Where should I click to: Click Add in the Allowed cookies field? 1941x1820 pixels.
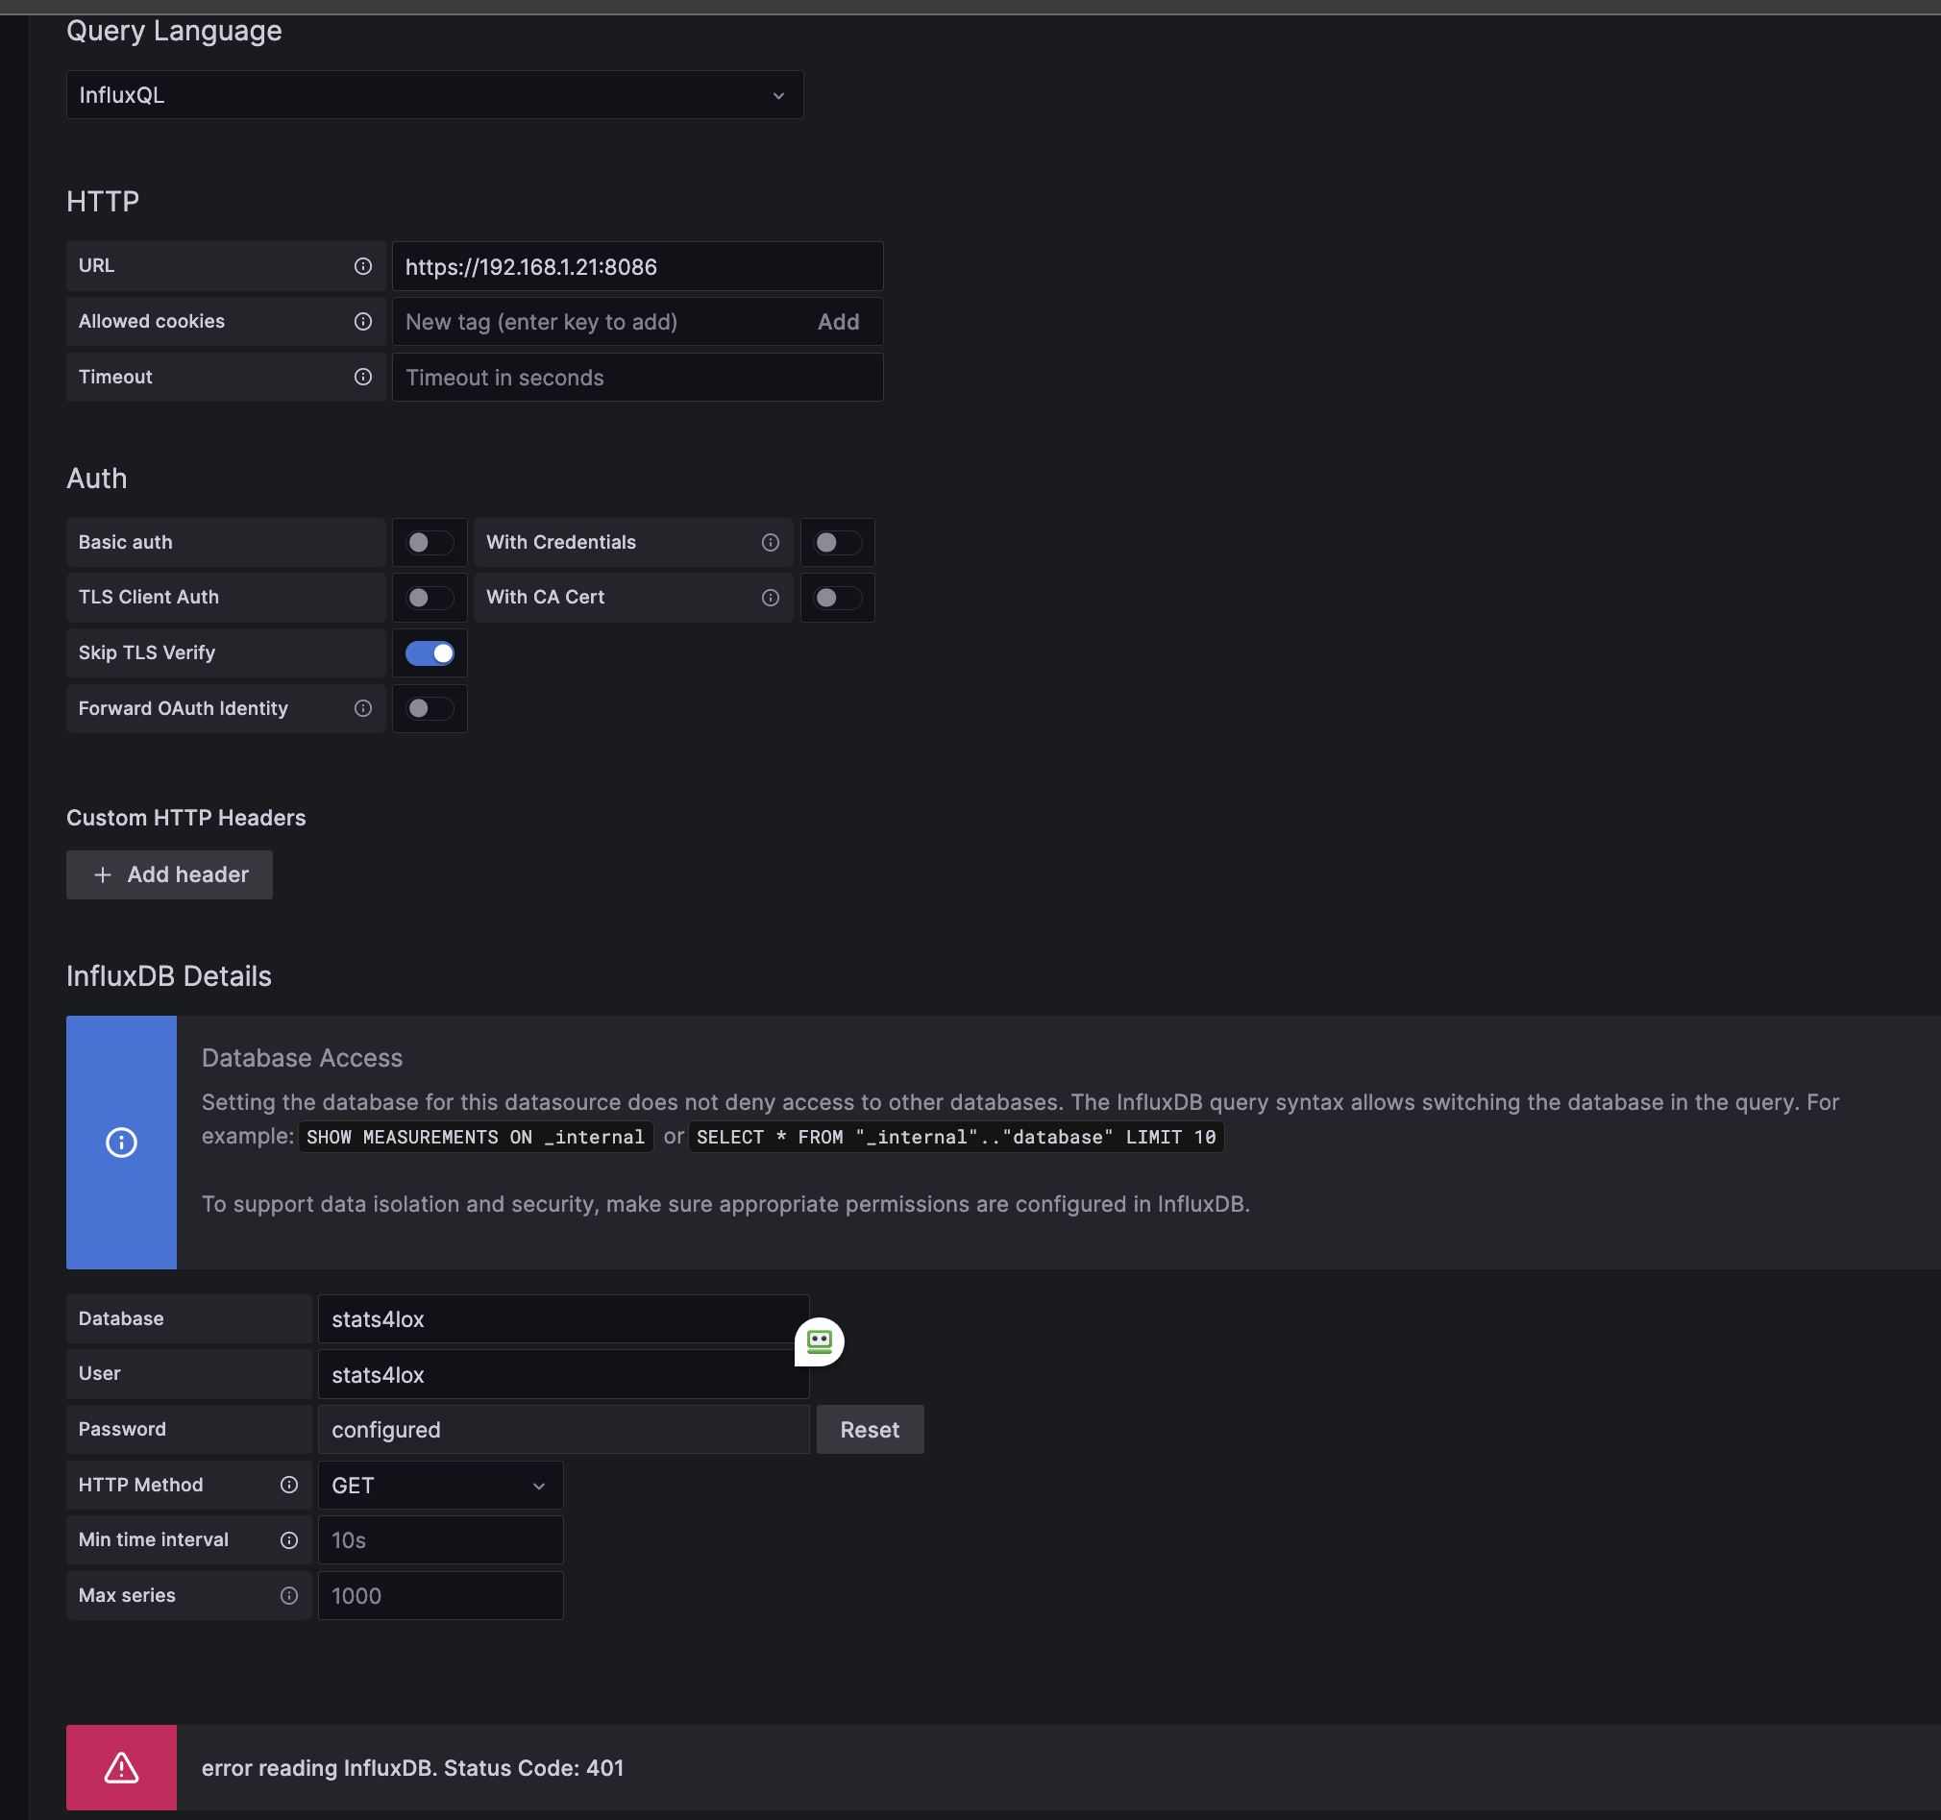click(839, 322)
